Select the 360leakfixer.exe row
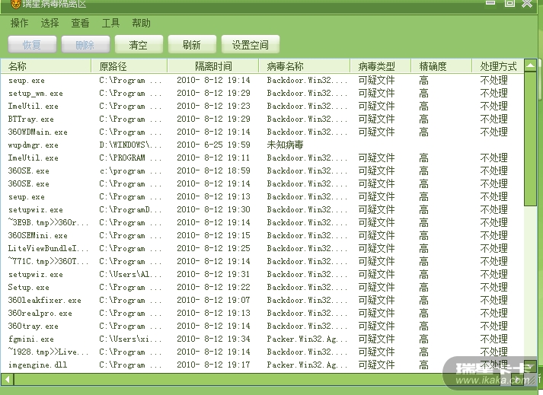543x395 pixels. pyautogui.click(x=262, y=300)
